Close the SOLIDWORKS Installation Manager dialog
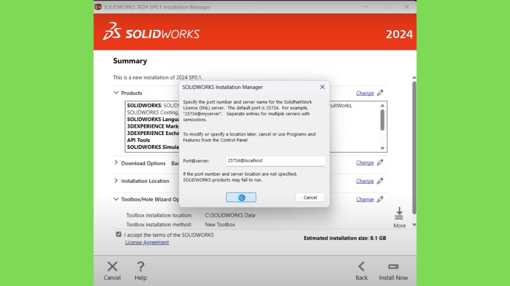This screenshot has height=286, width=510. coord(322,87)
